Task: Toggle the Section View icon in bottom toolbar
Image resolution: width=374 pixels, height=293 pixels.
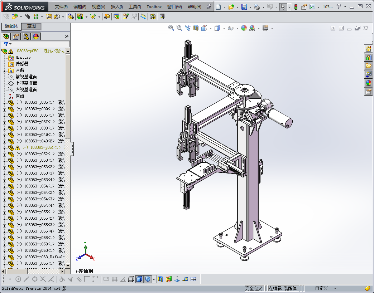Action: [x=160, y=279]
